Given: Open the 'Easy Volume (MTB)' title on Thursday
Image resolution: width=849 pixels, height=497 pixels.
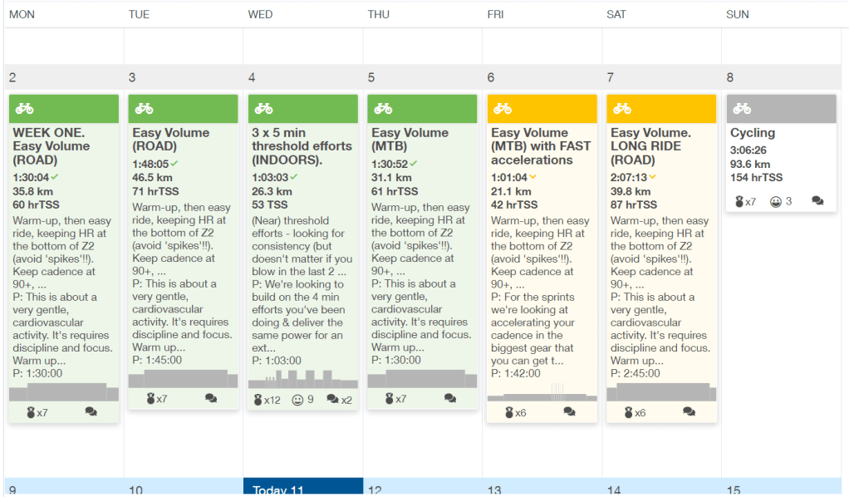Looking at the screenshot, I should [410, 139].
